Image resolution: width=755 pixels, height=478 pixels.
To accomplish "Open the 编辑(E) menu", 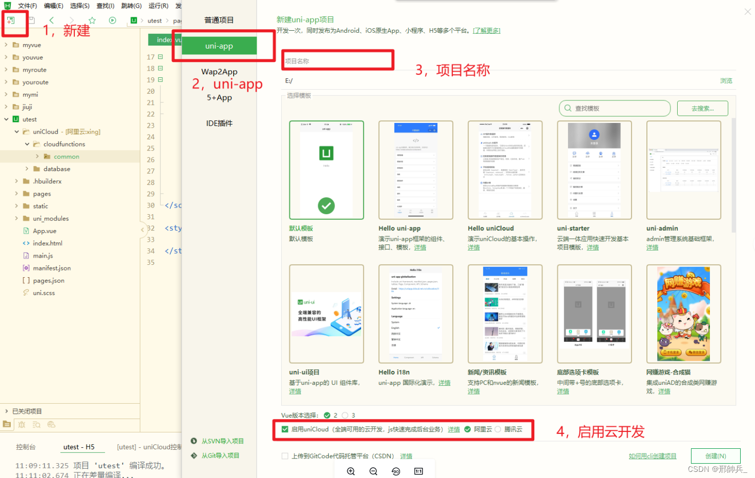I will pos(53,6).
